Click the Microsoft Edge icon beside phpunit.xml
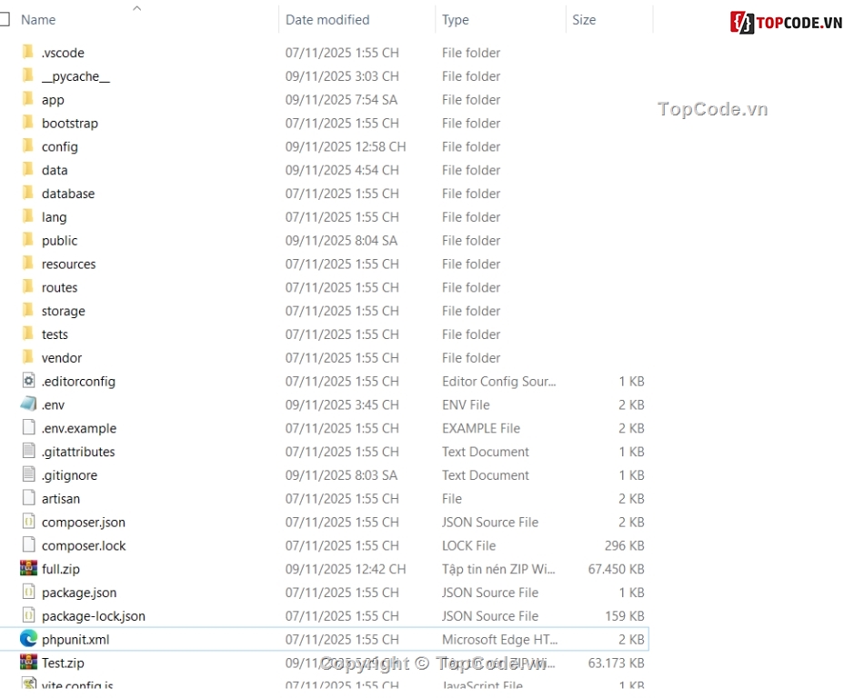Screen dimensions: 864x698 click(28, 639)
